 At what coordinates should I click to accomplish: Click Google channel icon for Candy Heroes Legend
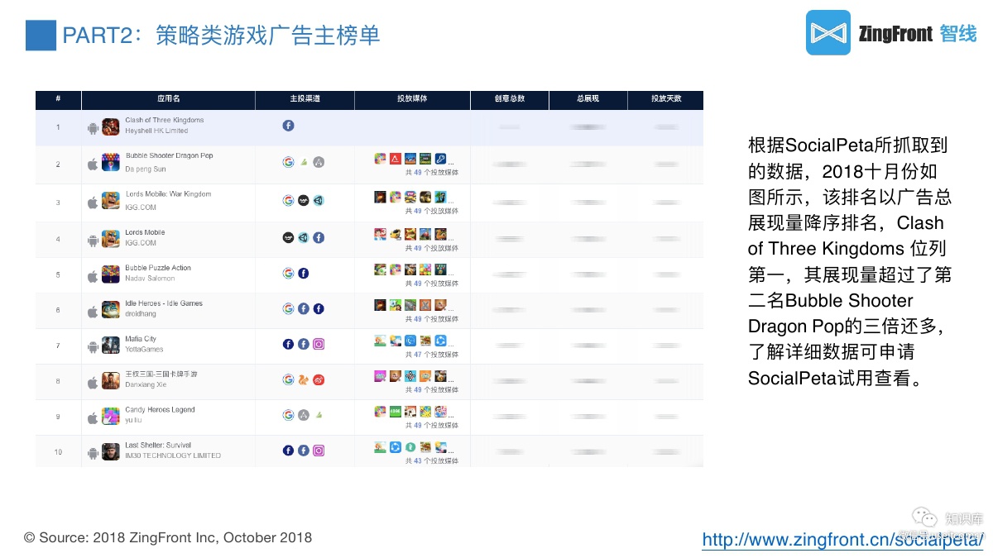[x=288, y=415]
